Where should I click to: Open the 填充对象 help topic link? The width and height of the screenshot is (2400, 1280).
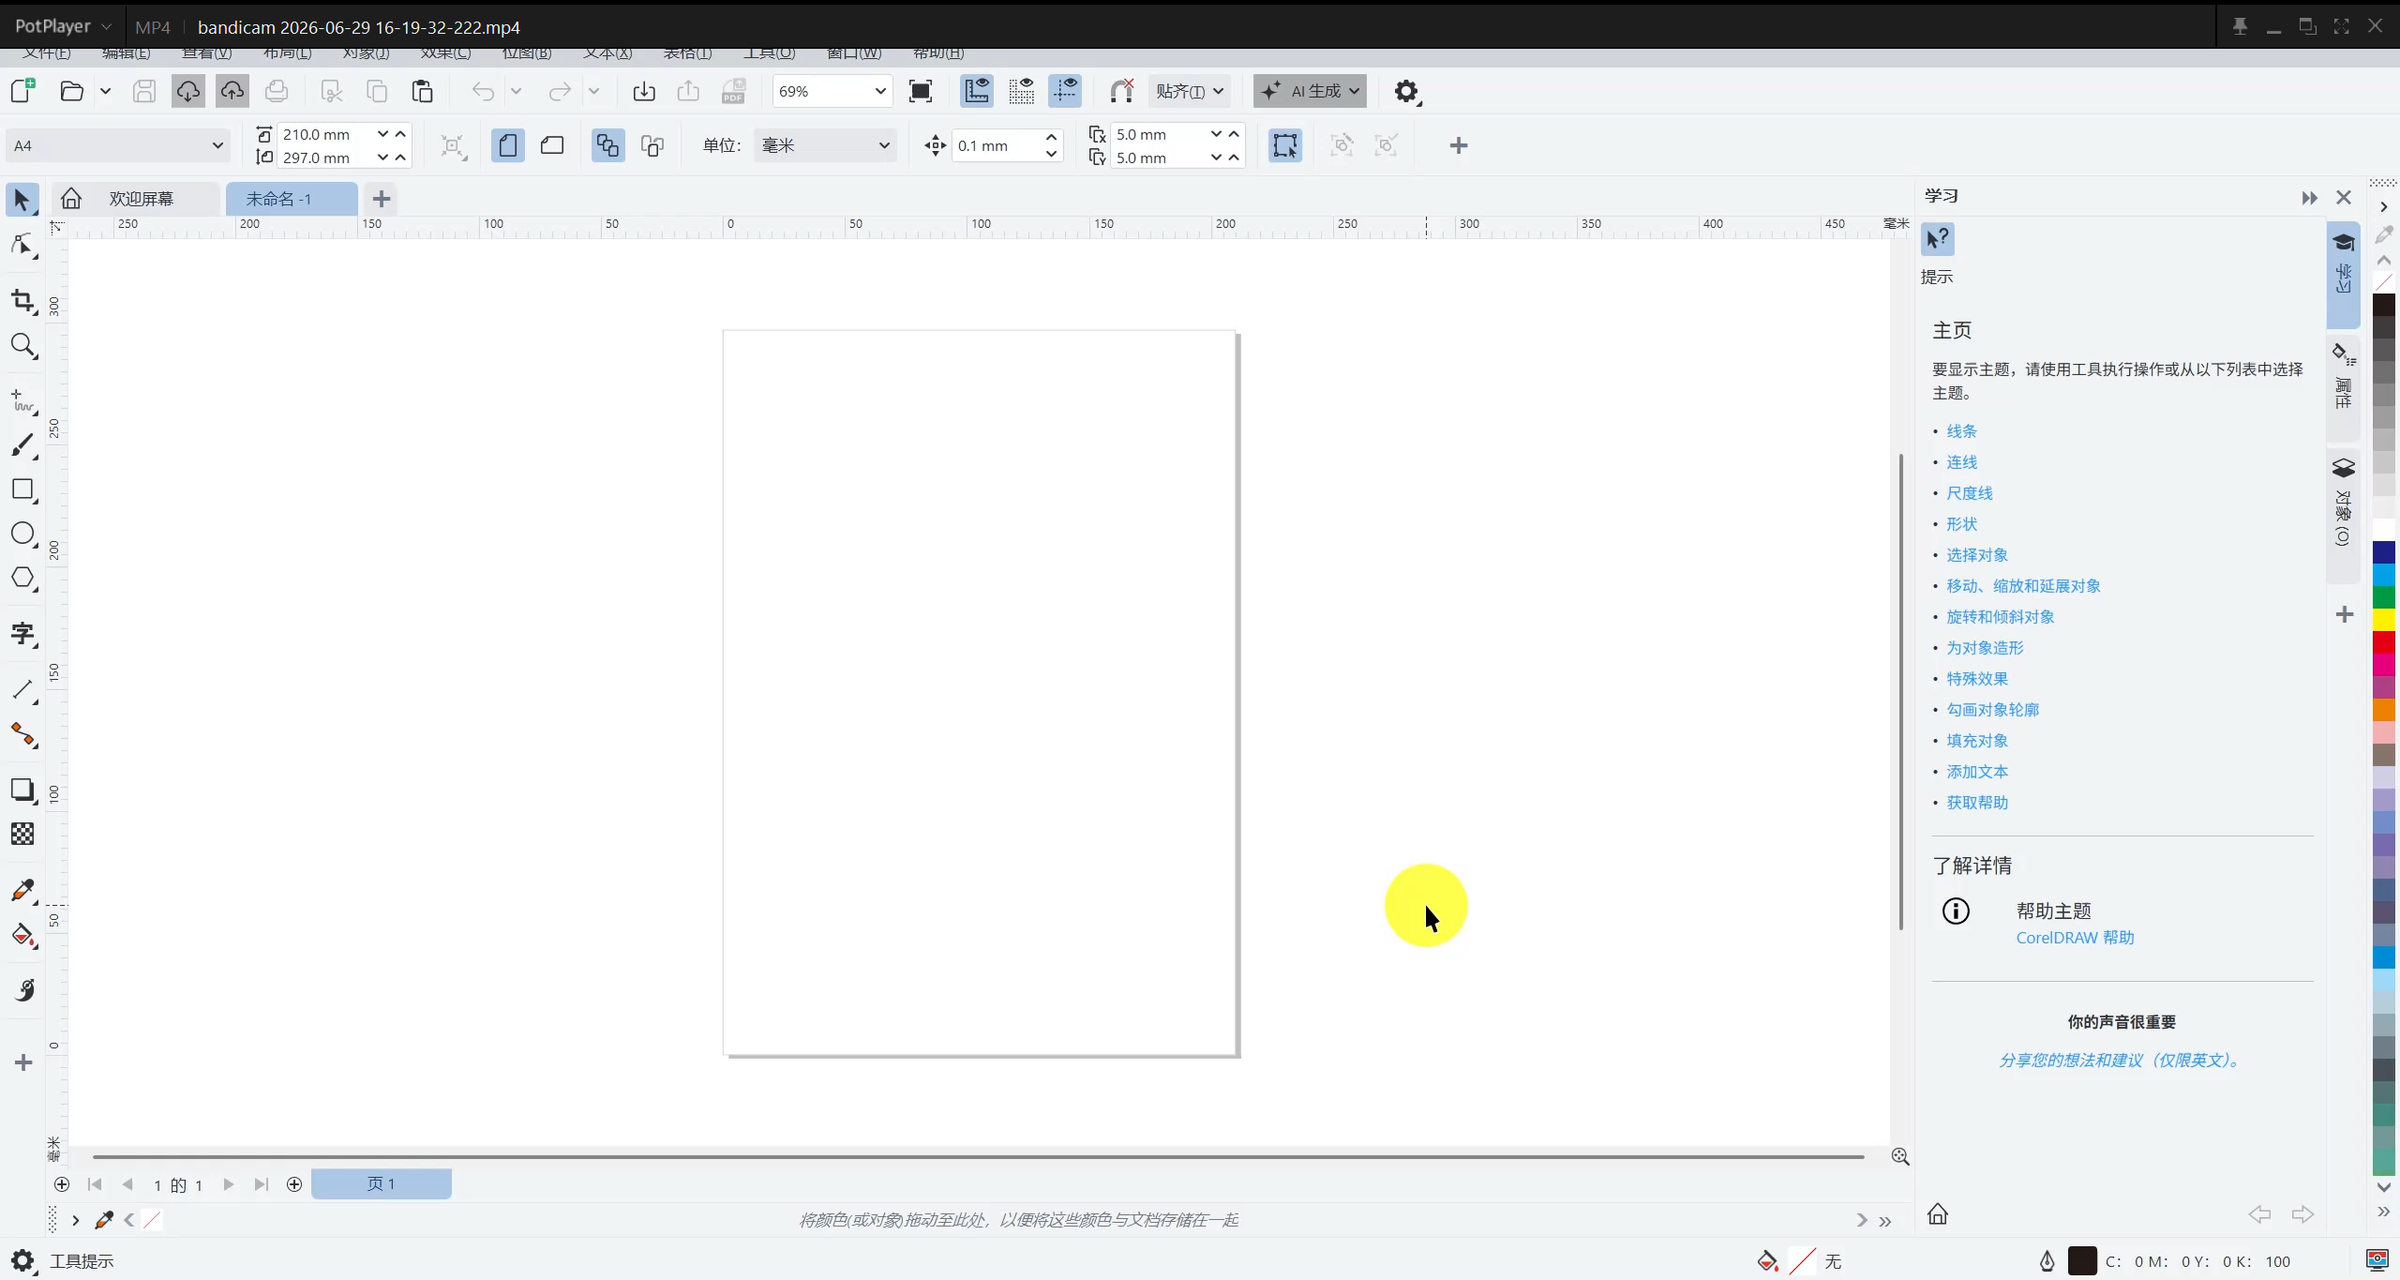tap(1977, 741)
